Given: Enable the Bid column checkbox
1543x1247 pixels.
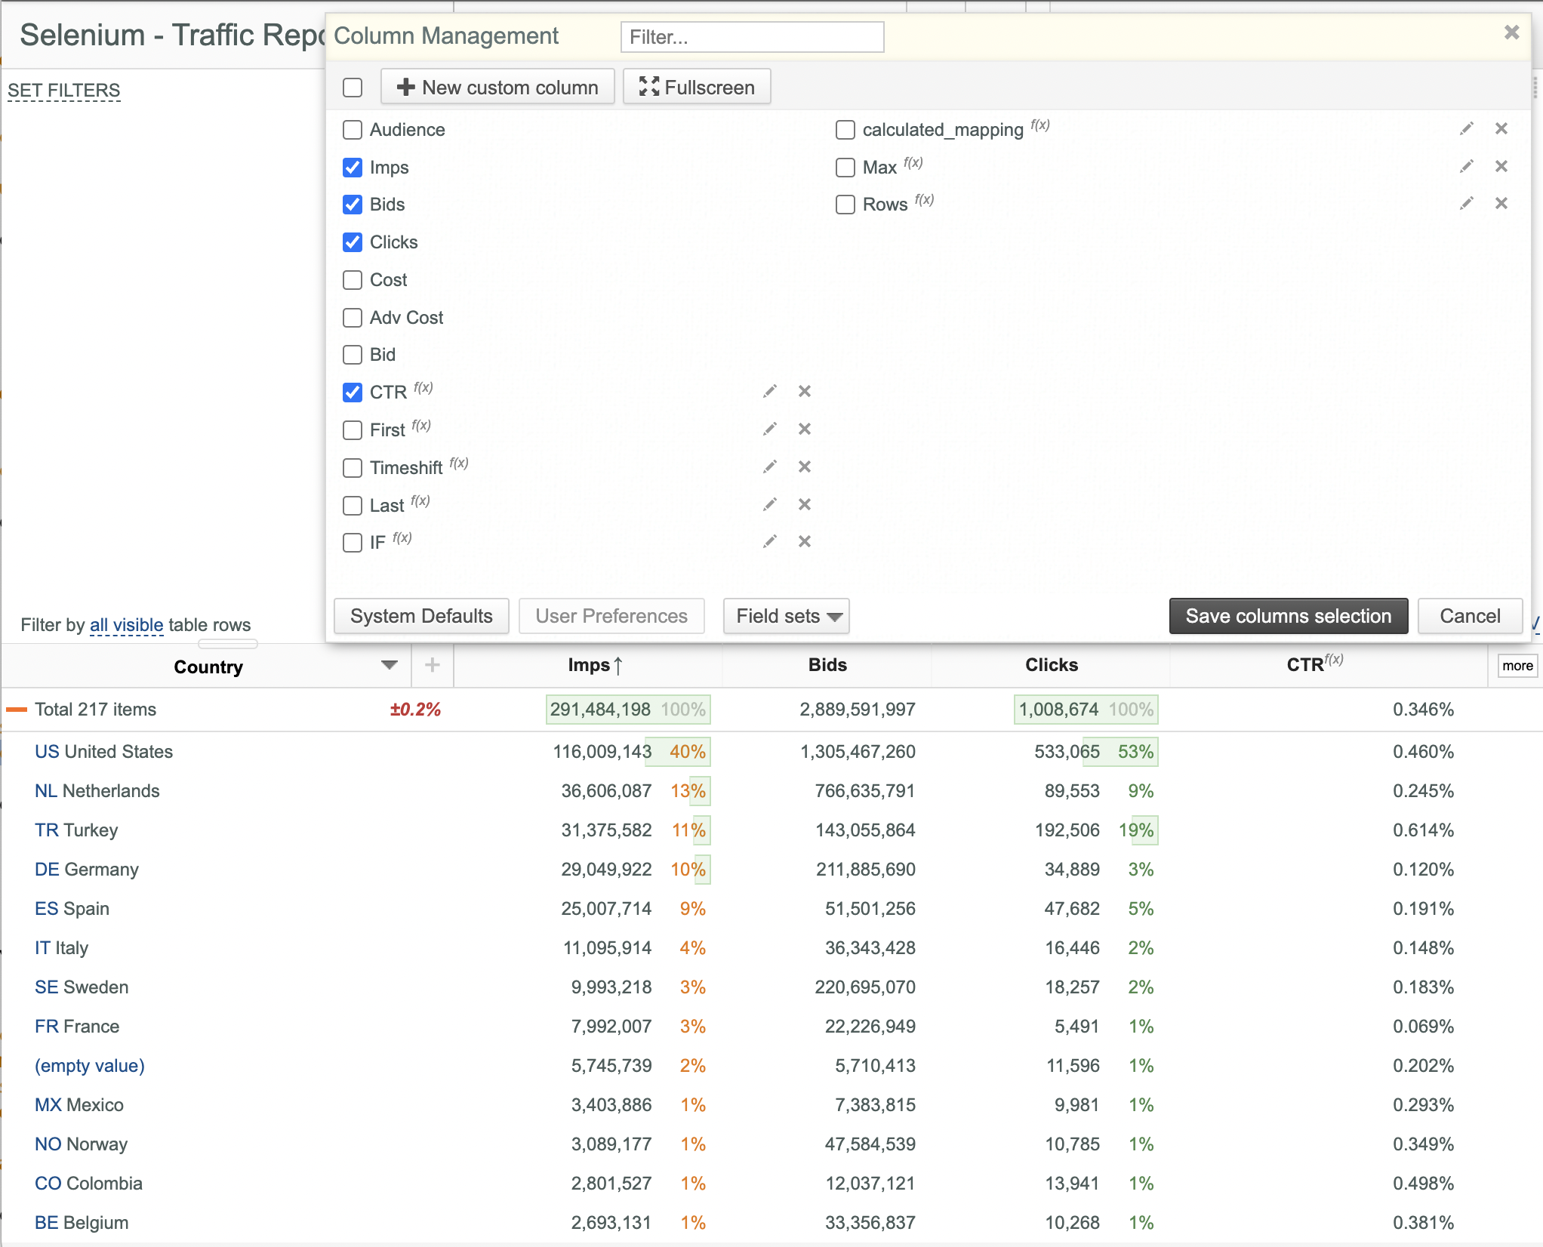Looking at the screenshot, I should 353,355.
